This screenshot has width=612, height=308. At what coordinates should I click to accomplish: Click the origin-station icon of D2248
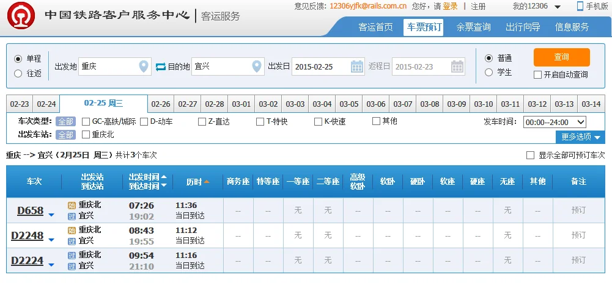tap(72, 230)
